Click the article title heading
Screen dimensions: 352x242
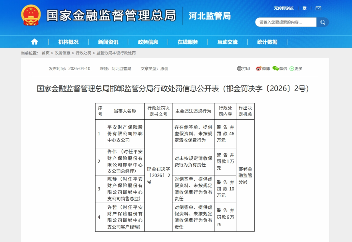coord(173,88)
